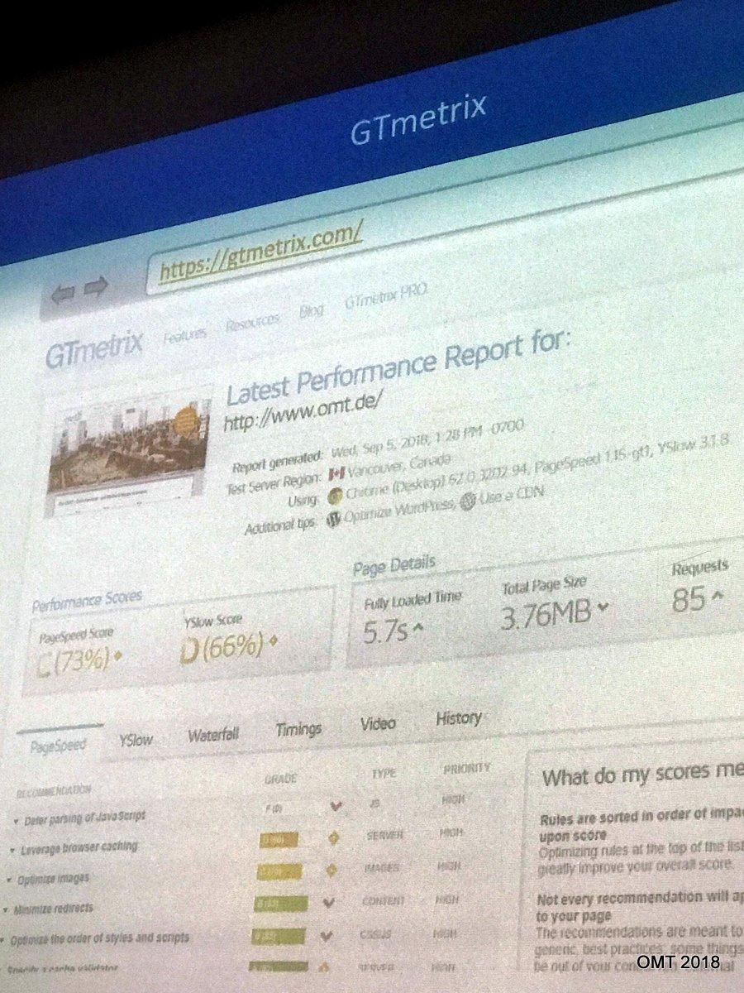Click the 'Performance Scores' section label
The width and height of the screenshot is (744, 993).
pyautogui.click(x=86, y=599)
